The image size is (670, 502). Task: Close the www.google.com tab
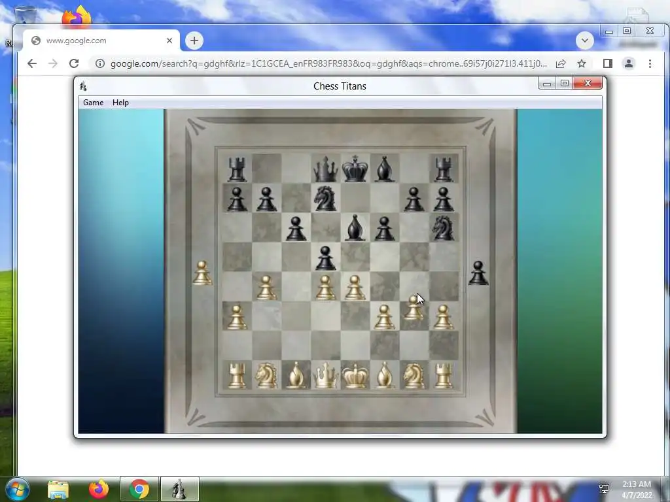click(x=169, y=41)
